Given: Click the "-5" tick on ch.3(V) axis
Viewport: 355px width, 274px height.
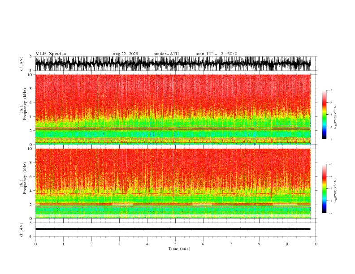Looking at the screenshot, I should pyautogui.click(x=30, y=237).
